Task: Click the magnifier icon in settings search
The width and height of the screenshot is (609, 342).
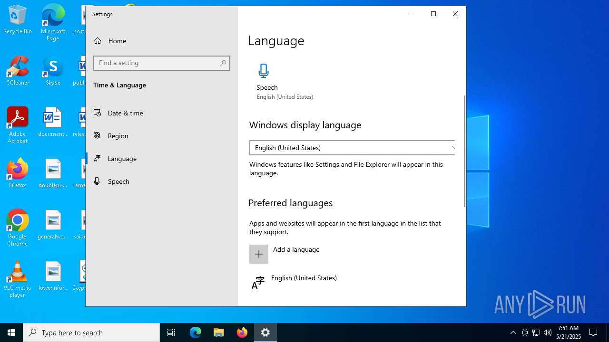Action: pyautogui.click(x=223, y=63)
